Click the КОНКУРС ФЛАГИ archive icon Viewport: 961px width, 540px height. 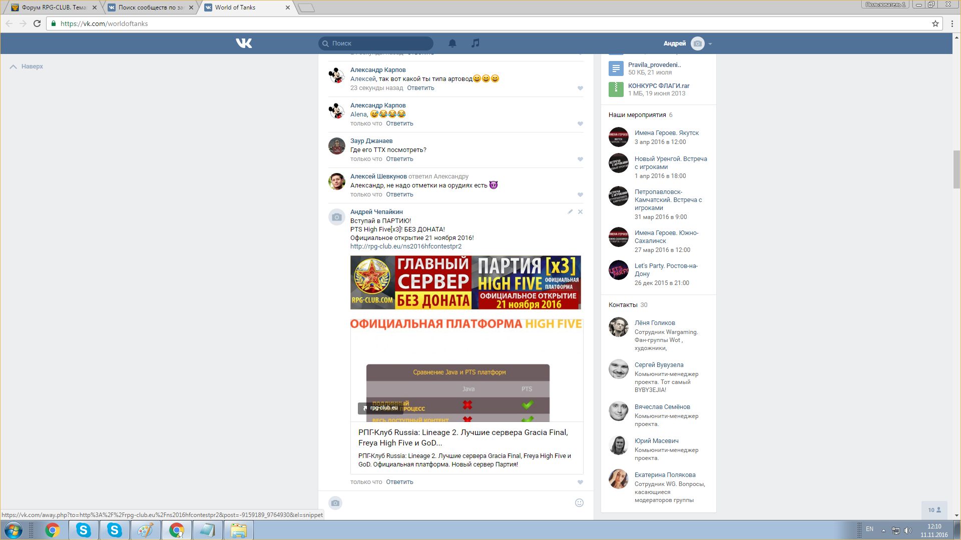coord(616,89)
